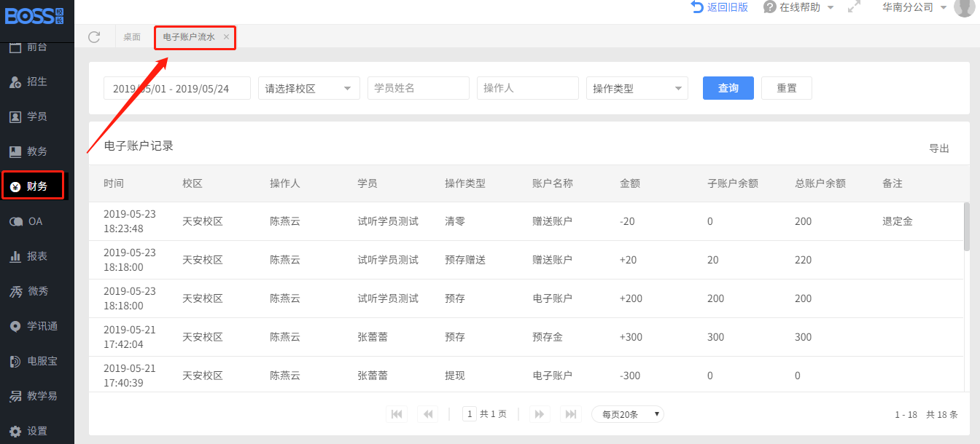980x444 pixels.
Task: Click the 退定金 remark cell
Action: 898,221
